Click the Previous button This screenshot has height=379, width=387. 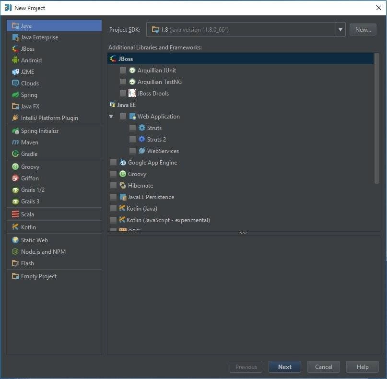pyautogui.click(x=246, y=367)
